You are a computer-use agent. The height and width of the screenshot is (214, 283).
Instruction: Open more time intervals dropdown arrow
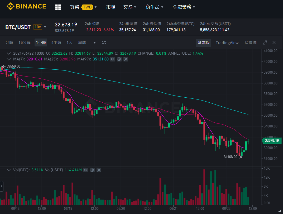click(94, 43)
